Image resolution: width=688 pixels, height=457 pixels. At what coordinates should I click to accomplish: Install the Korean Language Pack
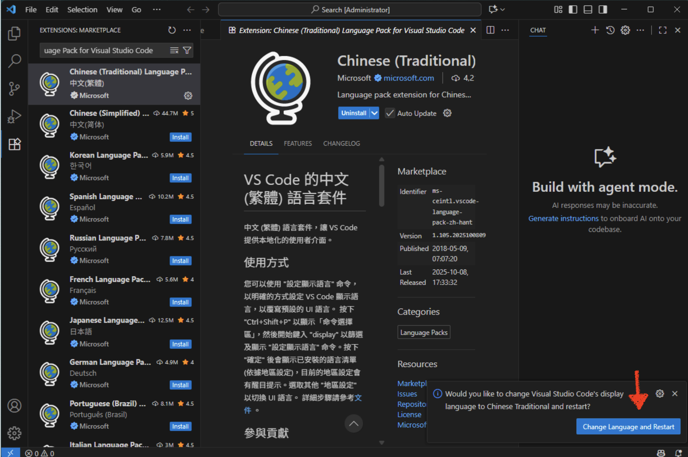[x=180, y=178]
